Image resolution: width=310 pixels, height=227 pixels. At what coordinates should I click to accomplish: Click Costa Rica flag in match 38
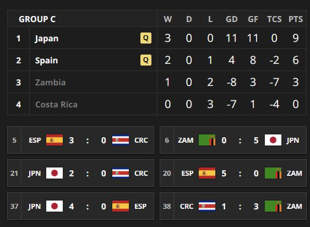click(x=207, y=206)
